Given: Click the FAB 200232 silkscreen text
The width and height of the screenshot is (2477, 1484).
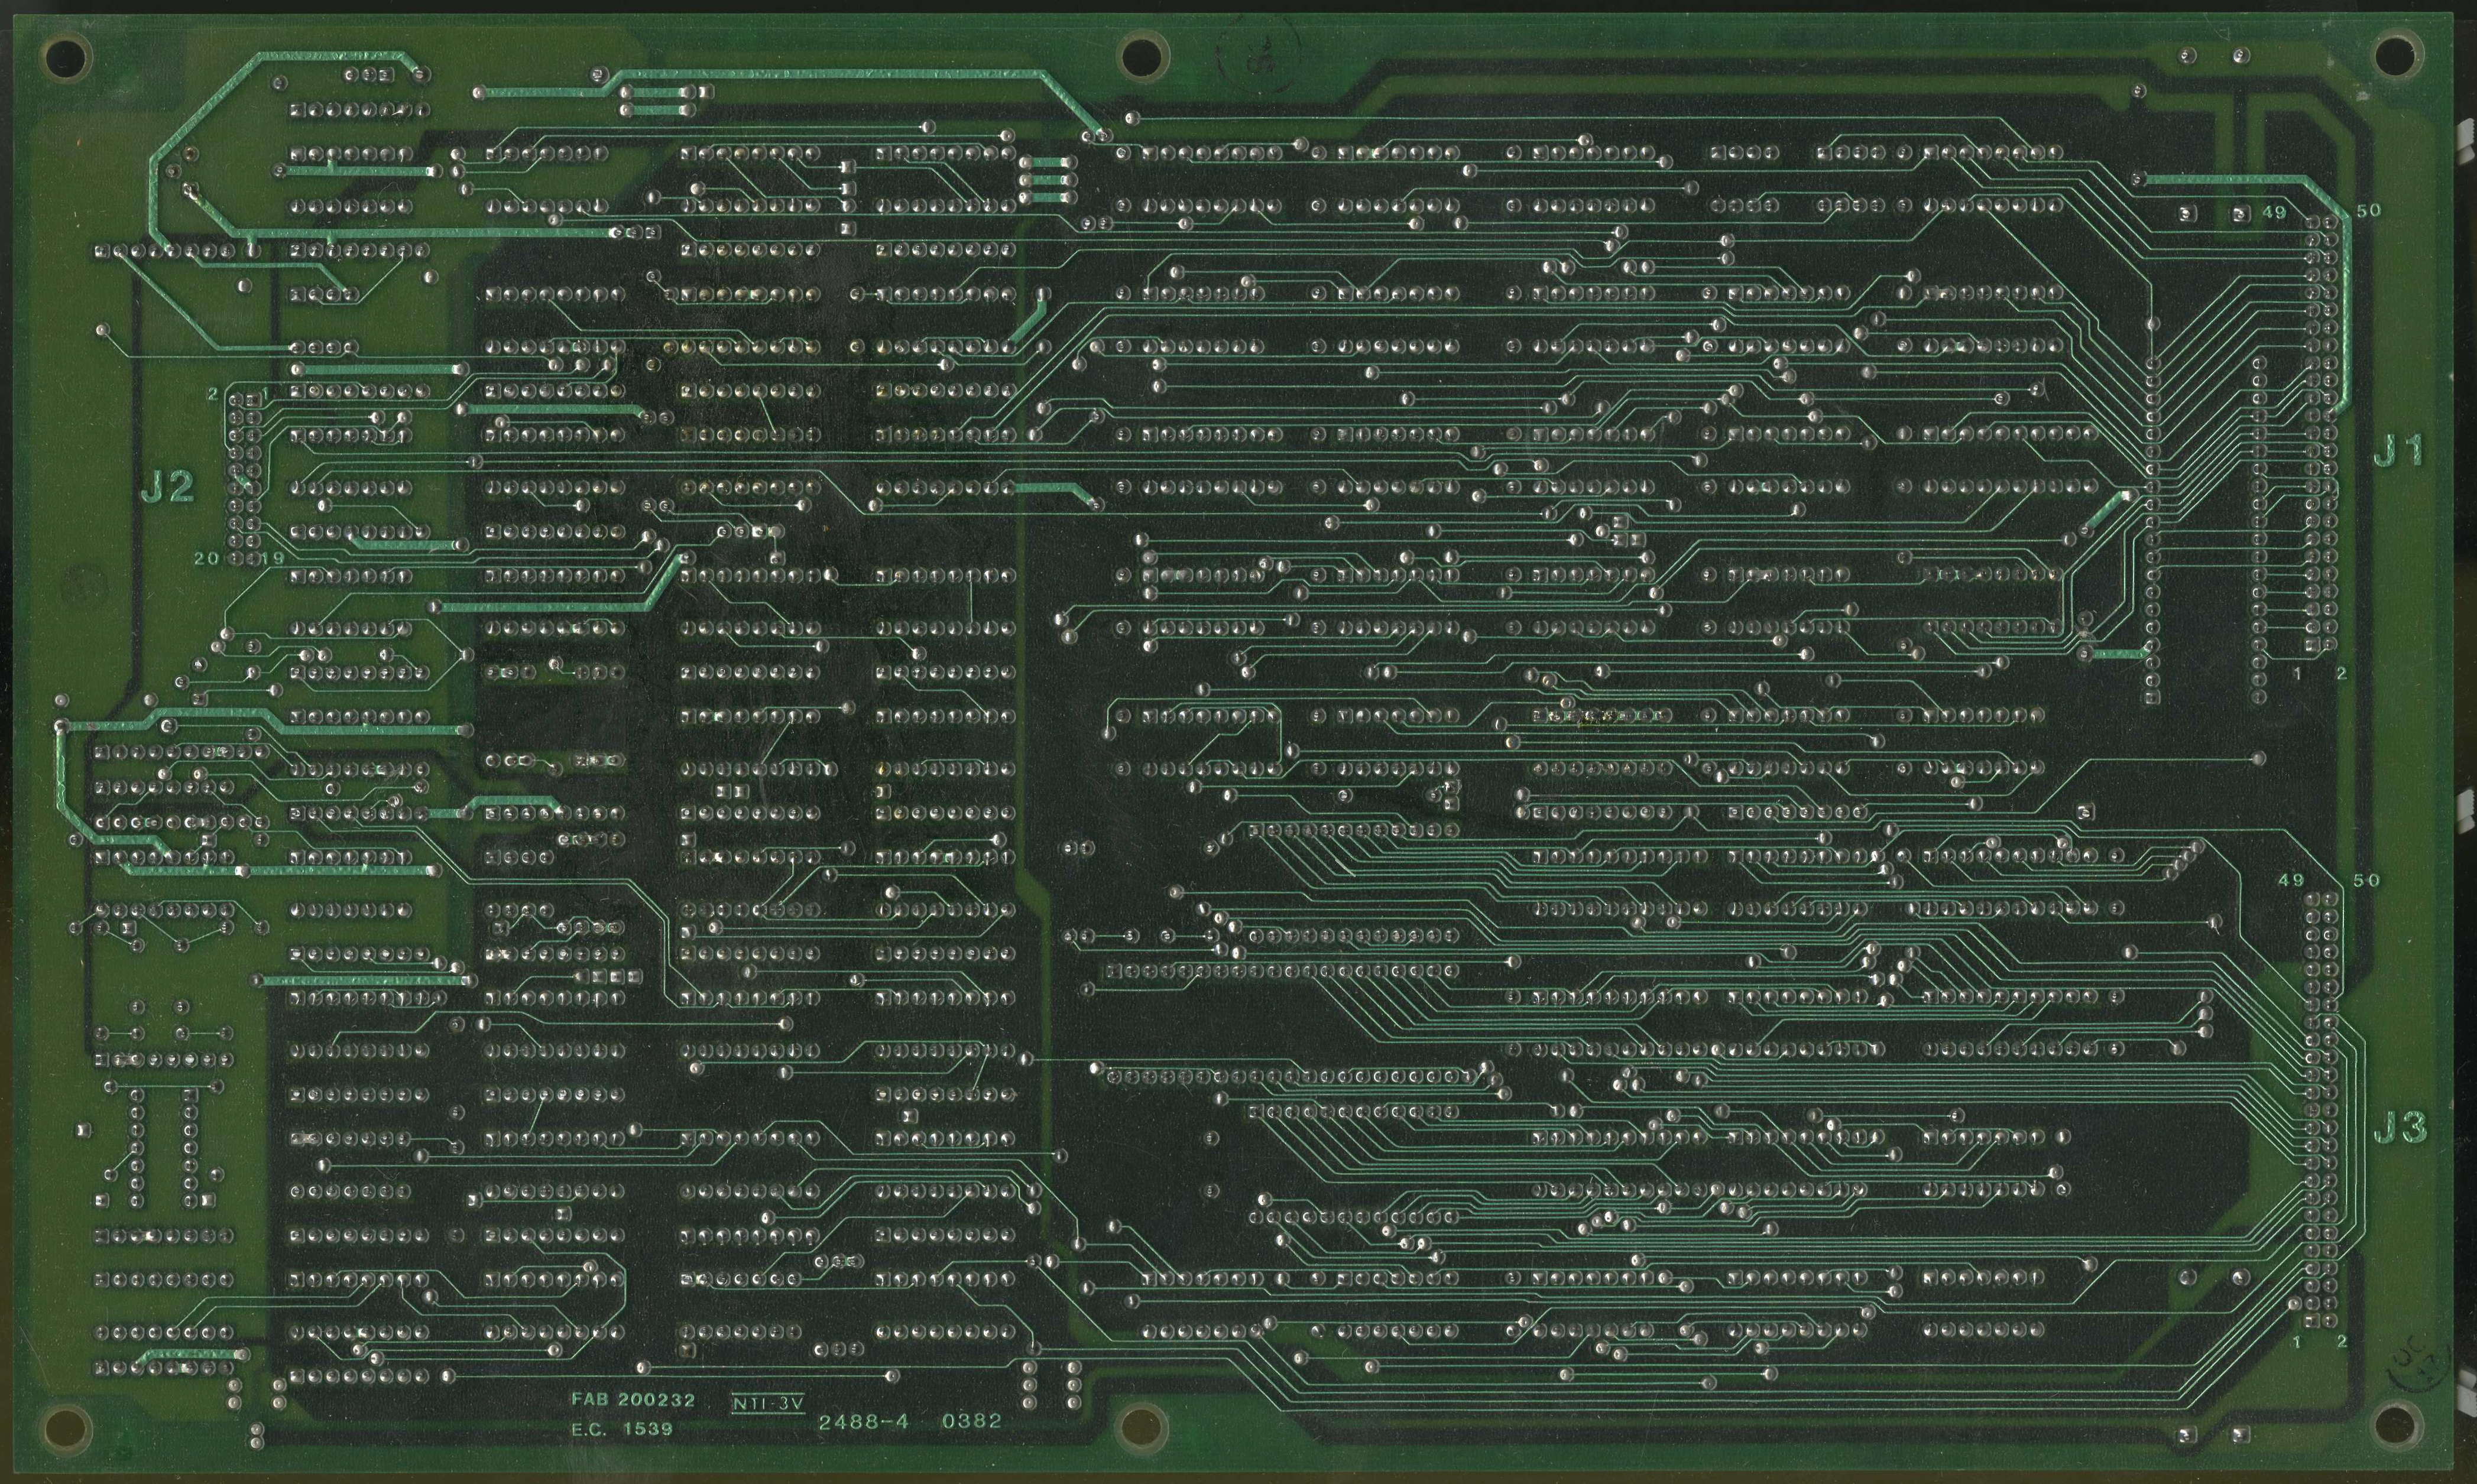Looking at the screenshot, I should pyautogui.click(x=633, y=1400).
